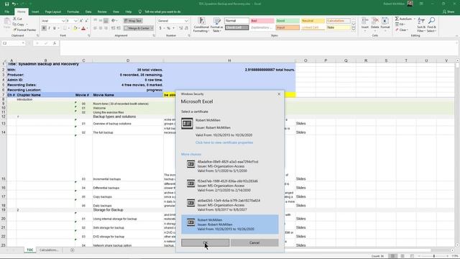Screen dimensions: 460x259
Task: Expand the cell styles gallery
Action: click(354, 29)
